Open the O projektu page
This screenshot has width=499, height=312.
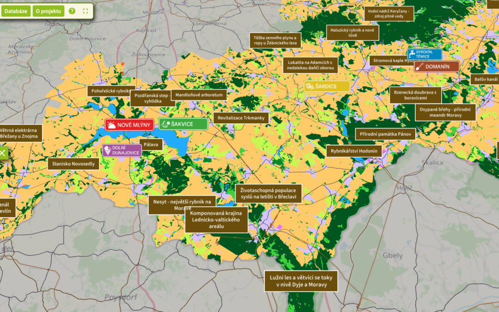click(x=48, y=11)
